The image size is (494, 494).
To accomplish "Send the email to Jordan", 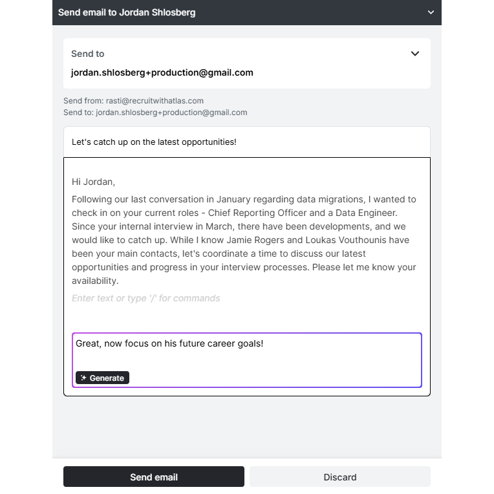I will pos(154,477).
